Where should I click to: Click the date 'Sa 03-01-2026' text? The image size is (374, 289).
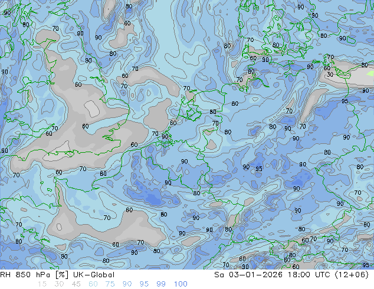(x=248, y=275)
